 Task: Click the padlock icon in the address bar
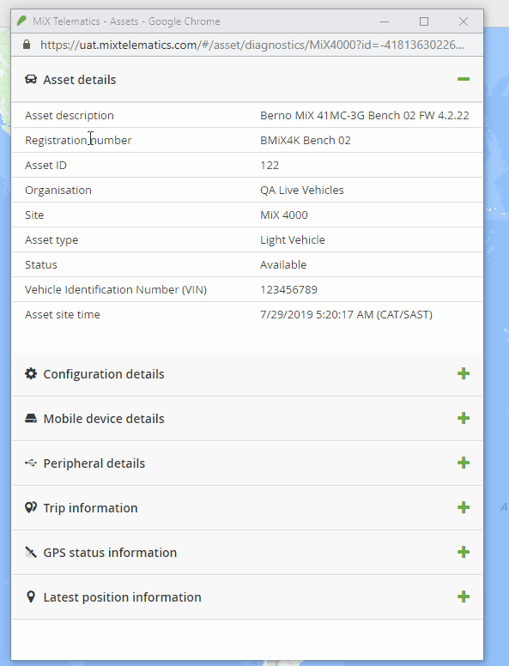pos(27,45)
